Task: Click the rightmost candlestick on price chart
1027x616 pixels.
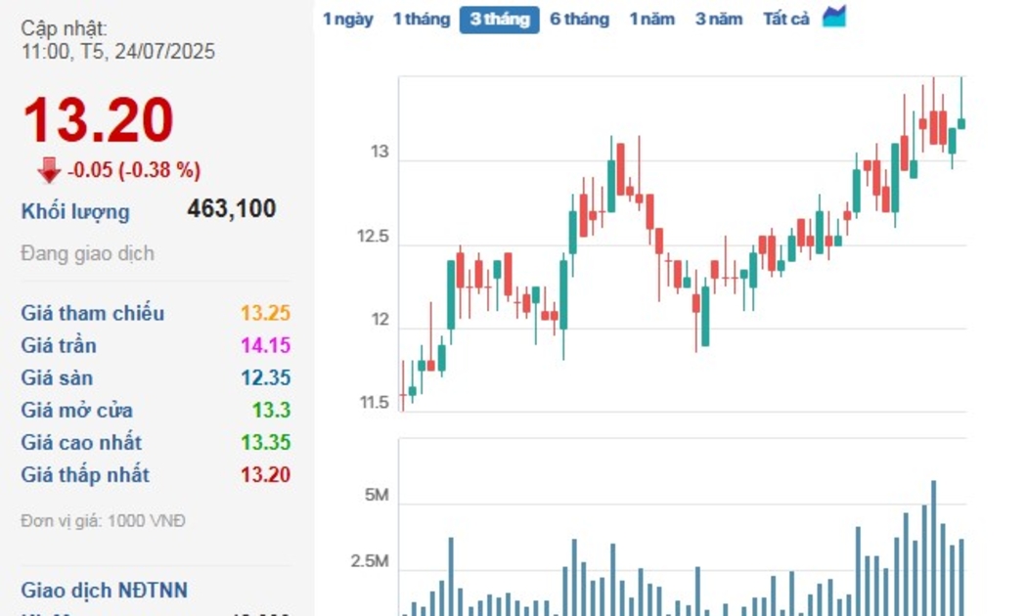Action: (961, 123)
